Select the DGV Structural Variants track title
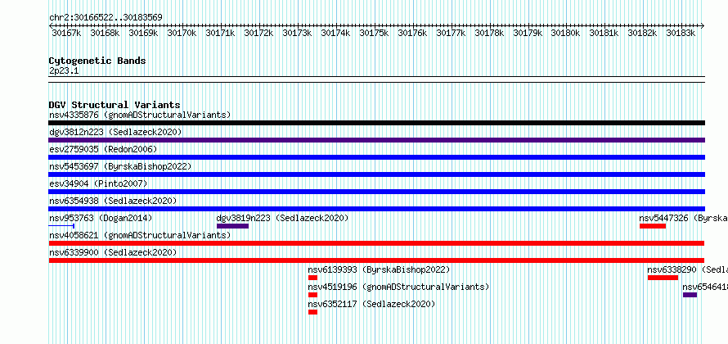728x344 pixels. pyautogui.click(x=115, y=105)
